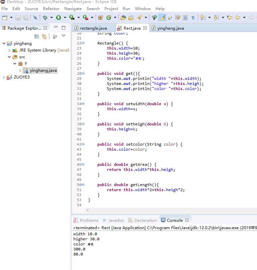Open the Refactor menu
The image size is (257, 270).
tap(51, 9)
